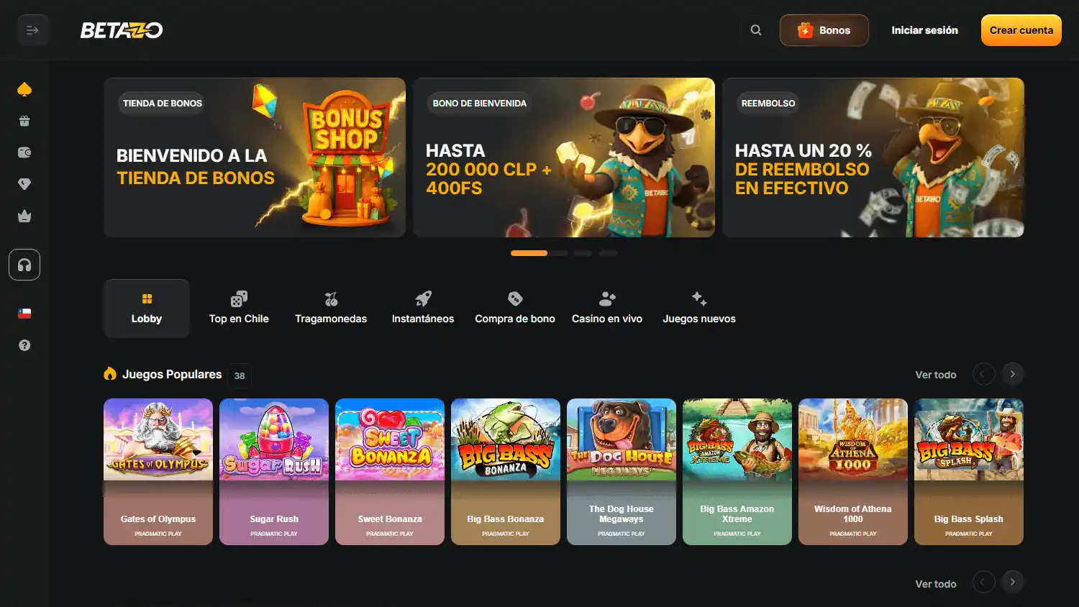Click Iniciar sesión
1079x607 pixels.
point(924,30)
